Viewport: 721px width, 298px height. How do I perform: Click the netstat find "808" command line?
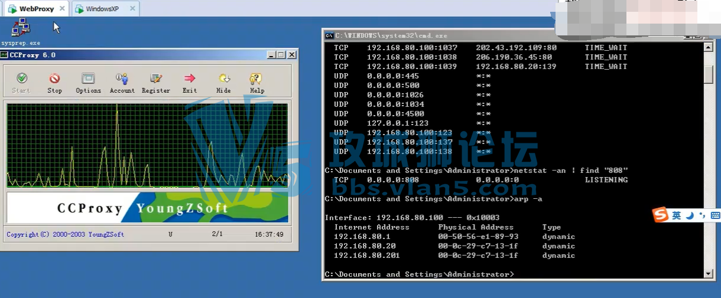476,171
